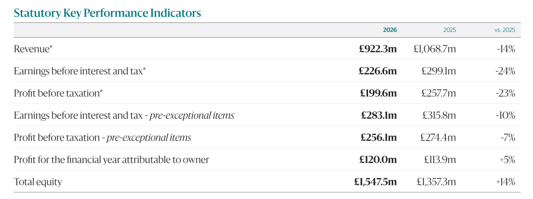The height and width of the screenshot is (199, 533).
Task: Click Profit for the financial year label
Action: (112, 159)
